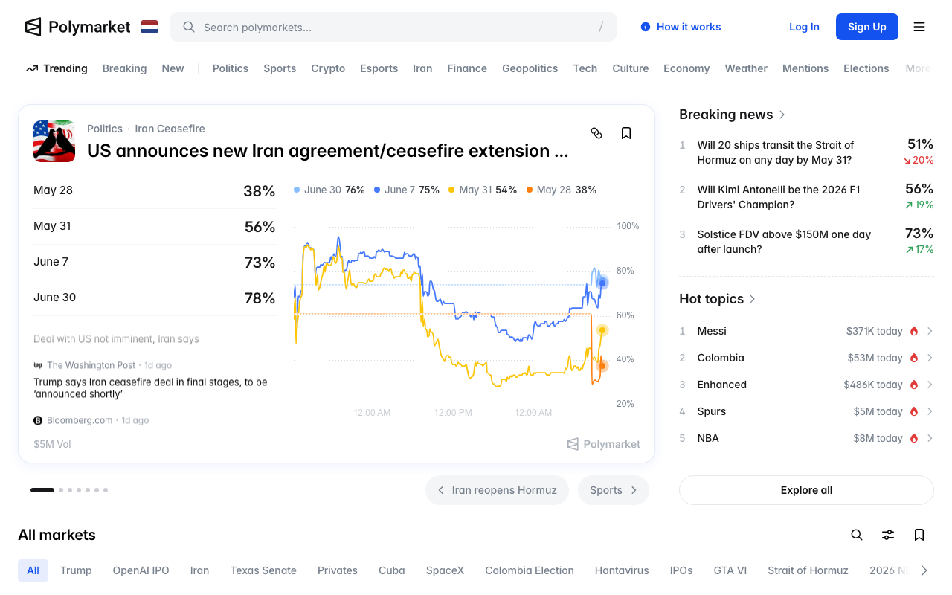Click the Sign Up button

(867, 27)
